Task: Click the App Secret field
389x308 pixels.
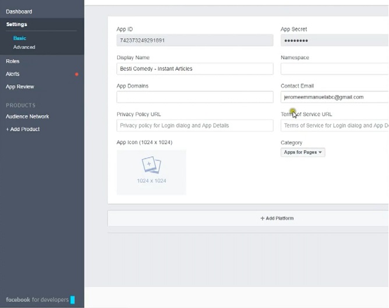Action: (335, 40)
